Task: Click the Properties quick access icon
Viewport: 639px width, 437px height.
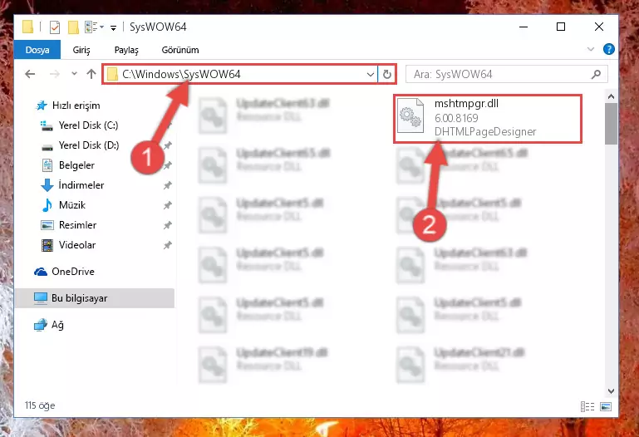Action: (55, 27)
